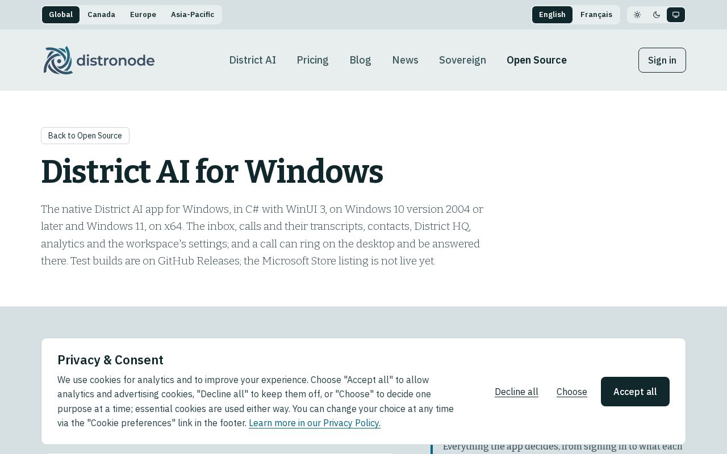Switch to light theme sun icon

(x=637, y=15)
